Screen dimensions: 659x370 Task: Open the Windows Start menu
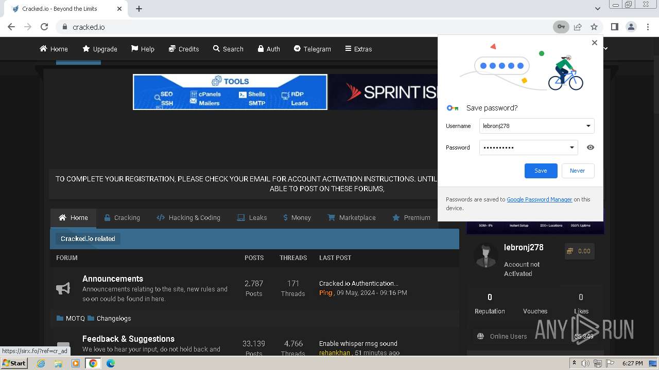click(14, 363)
